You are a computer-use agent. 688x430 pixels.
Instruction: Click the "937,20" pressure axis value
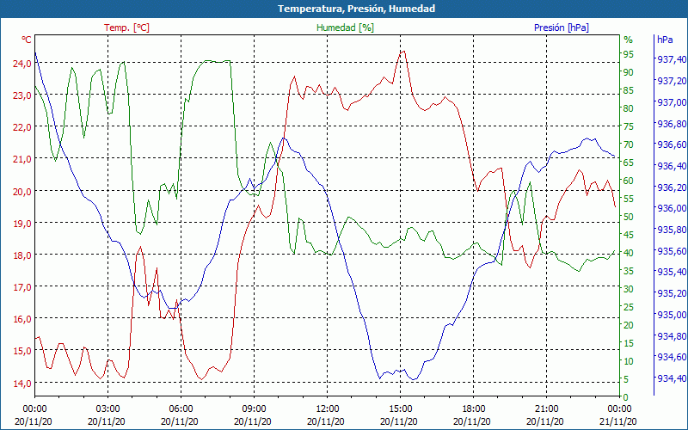point(672,81)
